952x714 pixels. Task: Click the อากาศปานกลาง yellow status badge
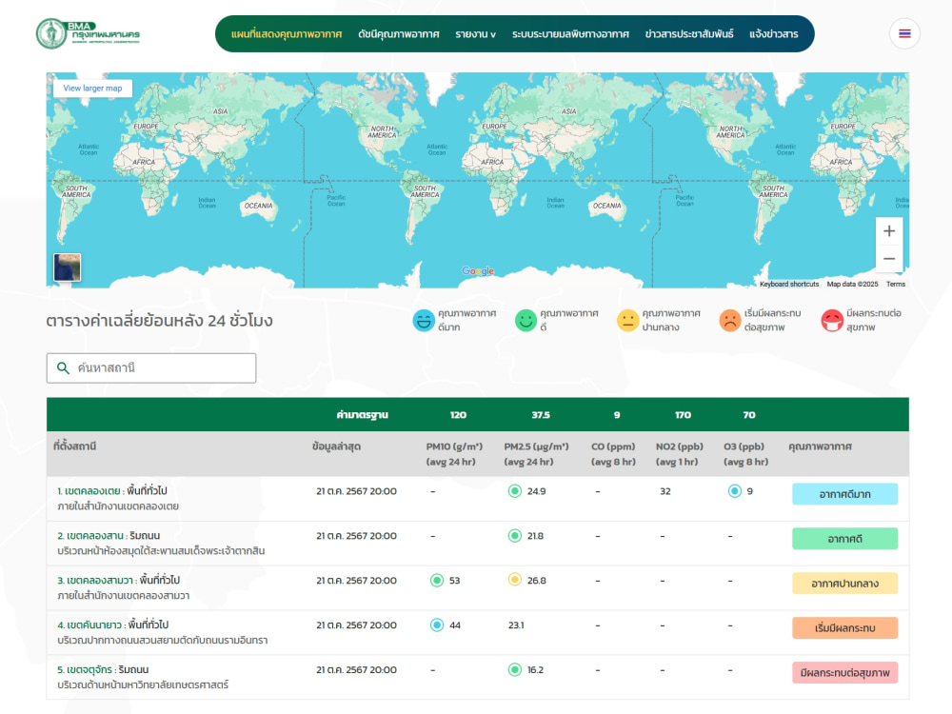pyautogui.click(x=844, y=584)
